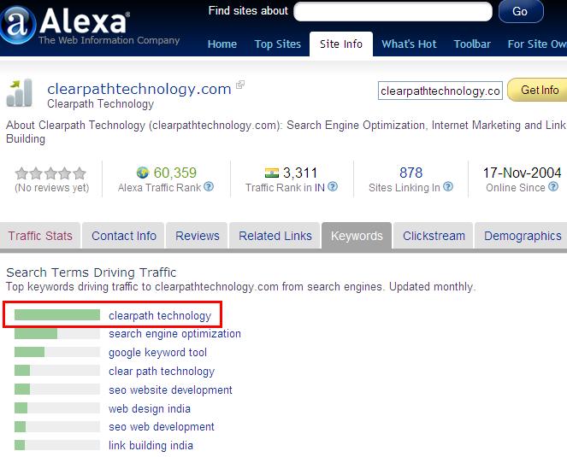
Task: Click the clear path technology keyword link
Action: coord(162,371)
